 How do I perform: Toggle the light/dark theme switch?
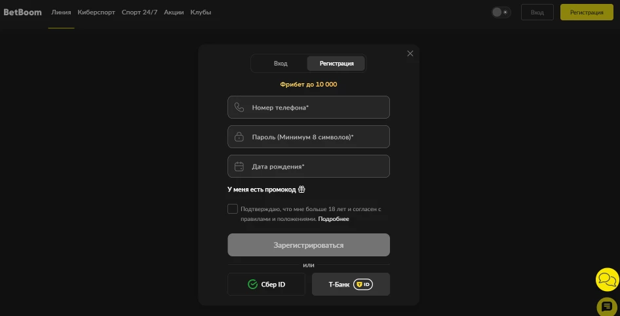coord(501,12)
